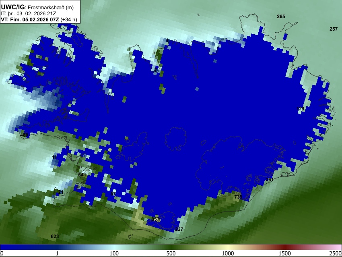
Task: Click the map value 623
Action: (x=55, y=236)
